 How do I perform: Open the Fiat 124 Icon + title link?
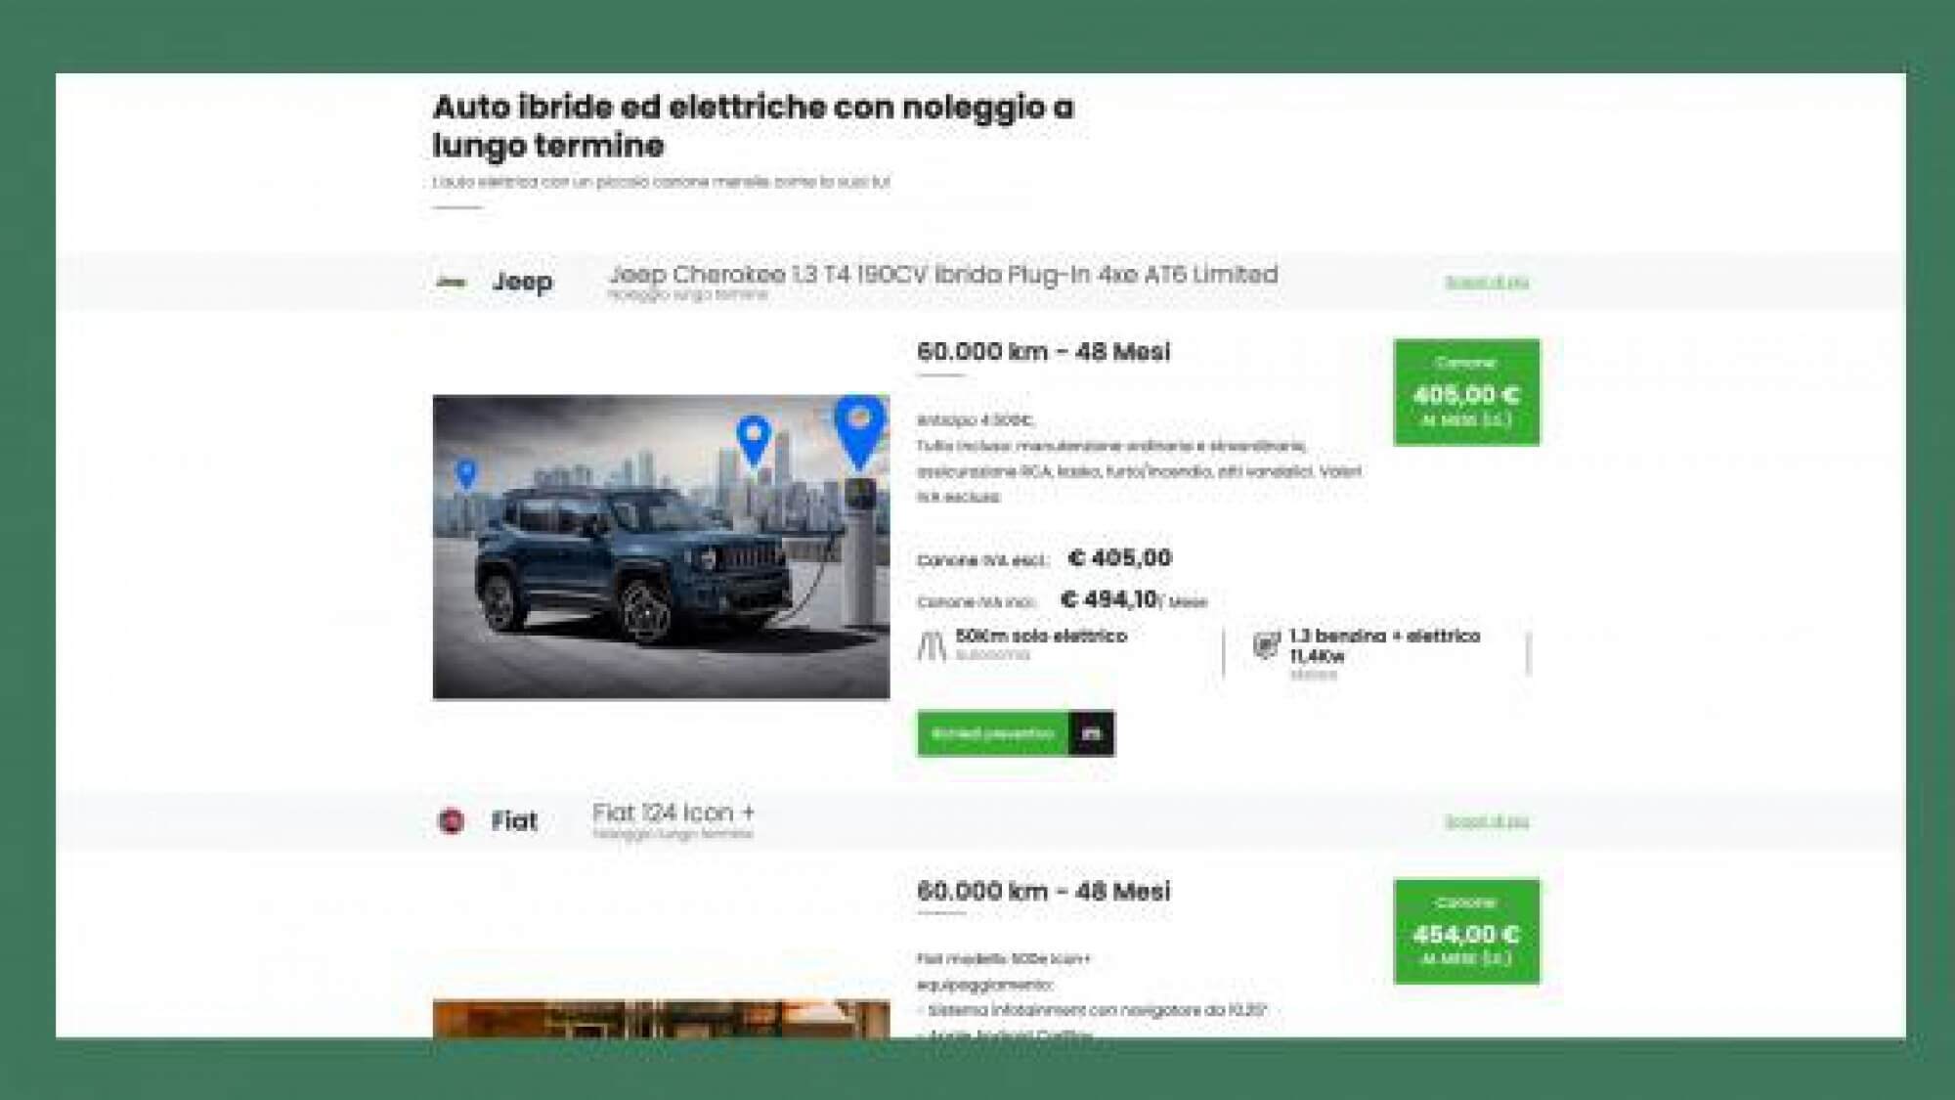click(x=673, y=813)
